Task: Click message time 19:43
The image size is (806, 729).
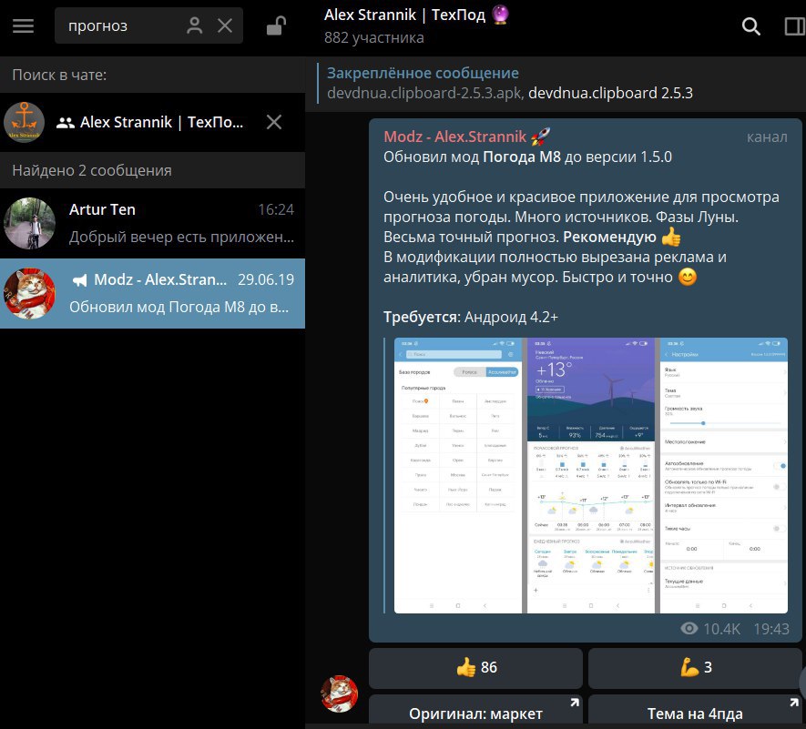Action: pyautogui.click(x=771, y=629)
